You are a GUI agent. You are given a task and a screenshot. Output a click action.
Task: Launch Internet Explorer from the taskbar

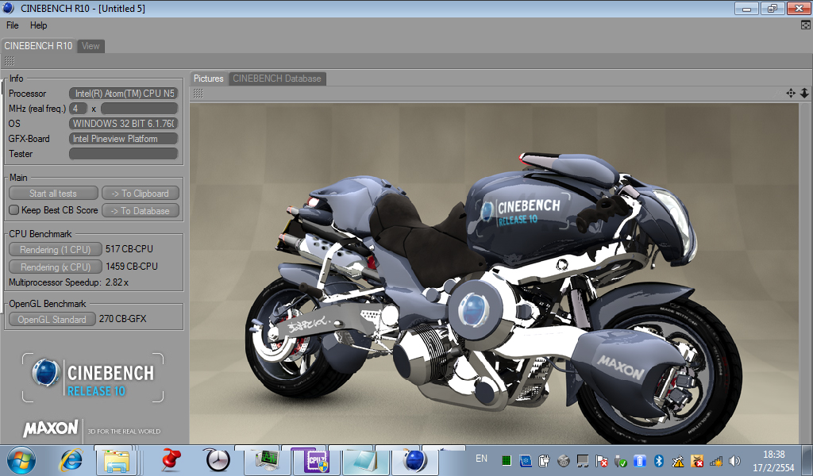(71, 459)
